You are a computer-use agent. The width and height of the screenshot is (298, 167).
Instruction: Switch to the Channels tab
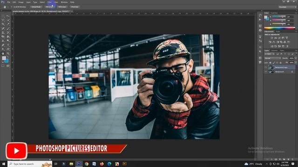(274, 51)
